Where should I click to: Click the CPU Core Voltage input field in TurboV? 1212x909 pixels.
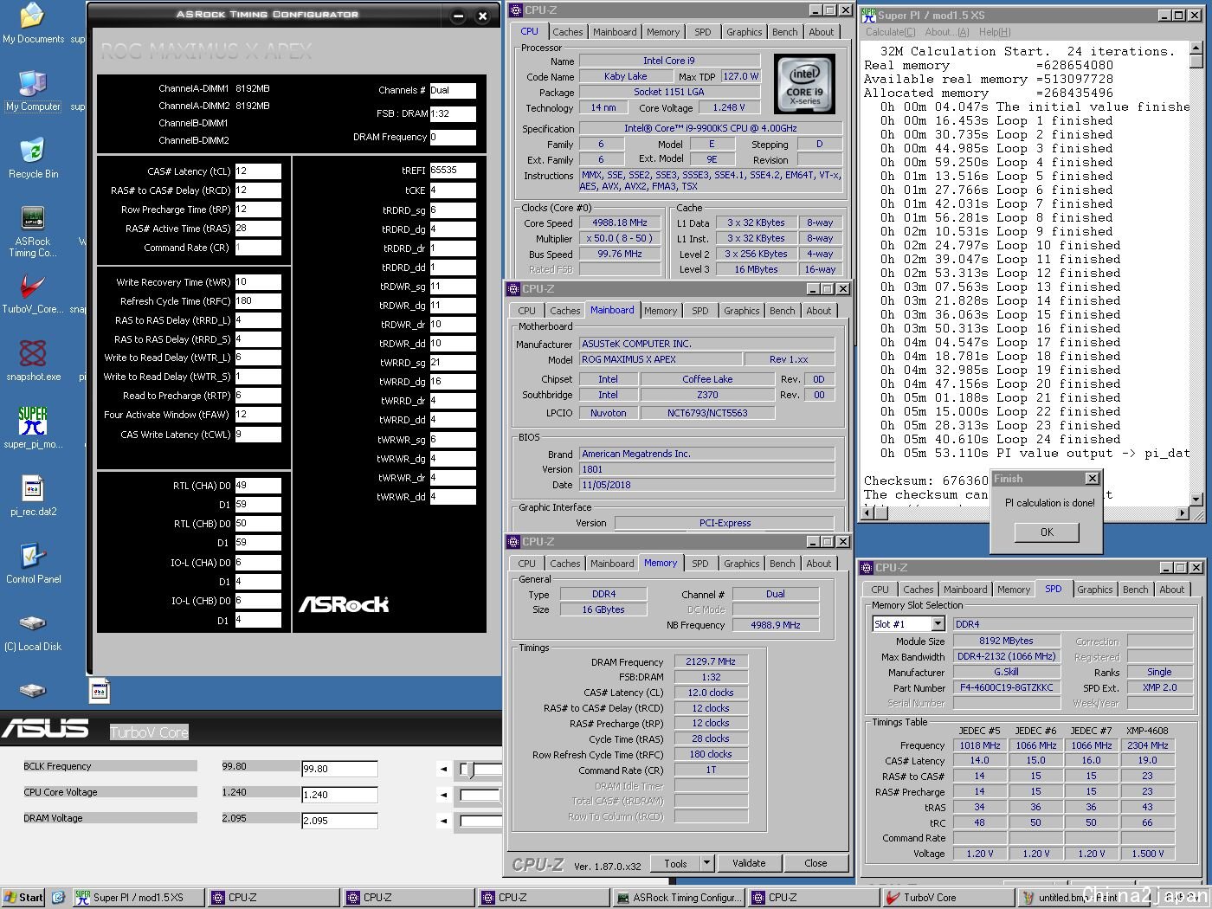[339, 795]
